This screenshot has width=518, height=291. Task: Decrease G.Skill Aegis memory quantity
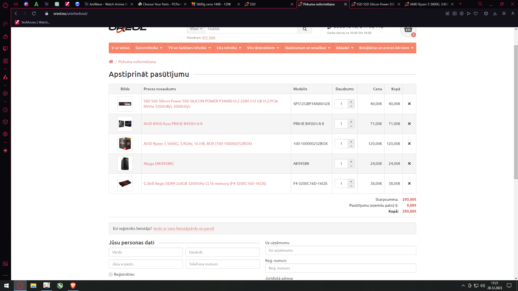(x=351, y=186)
